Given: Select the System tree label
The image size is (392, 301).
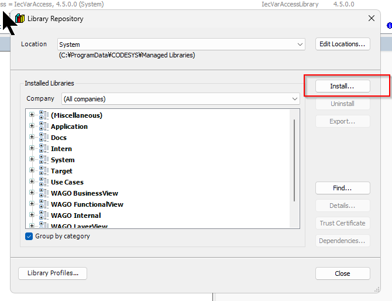Looking at the screenshot, I should pos(63,160).
